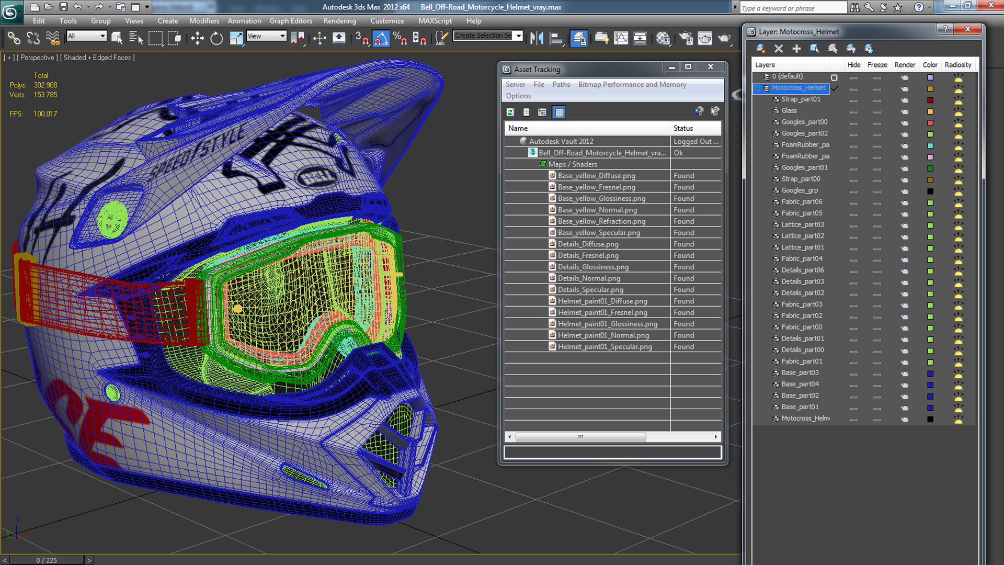Delete highlighted layer with X icon
The image size is (1004, 565).
tap(778, 49)
